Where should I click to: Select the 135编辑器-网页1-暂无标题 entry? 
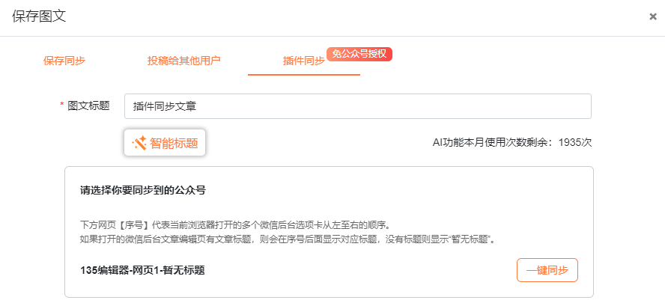point(142,270)
